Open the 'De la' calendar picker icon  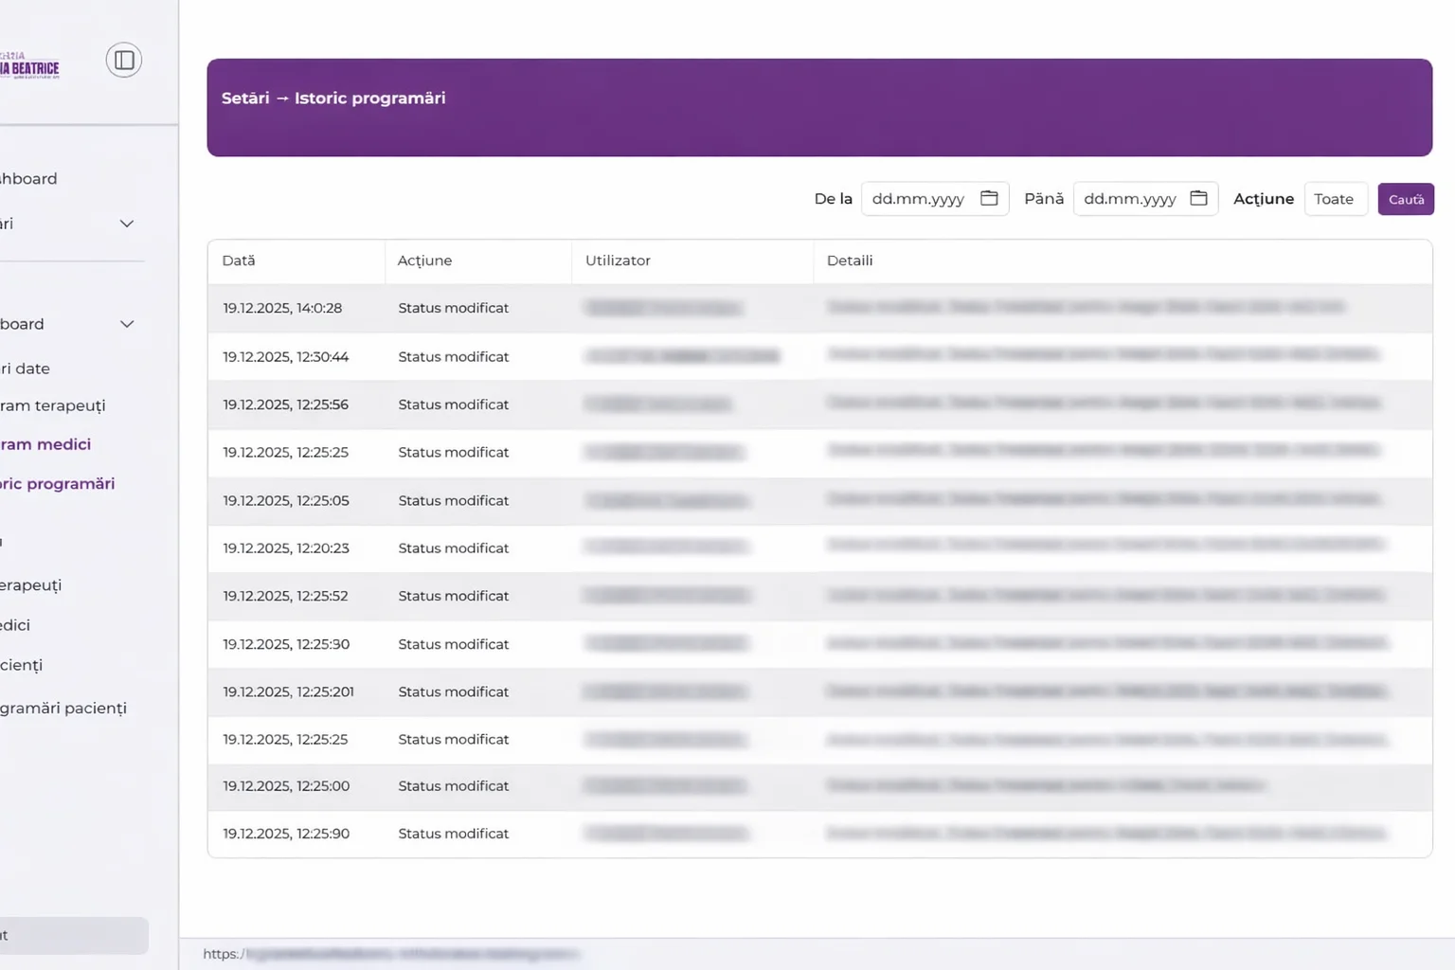pyautogui.click(x=989, y=198)
